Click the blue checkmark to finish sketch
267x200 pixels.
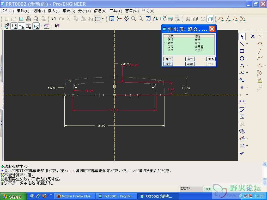[x=242, y=153]
